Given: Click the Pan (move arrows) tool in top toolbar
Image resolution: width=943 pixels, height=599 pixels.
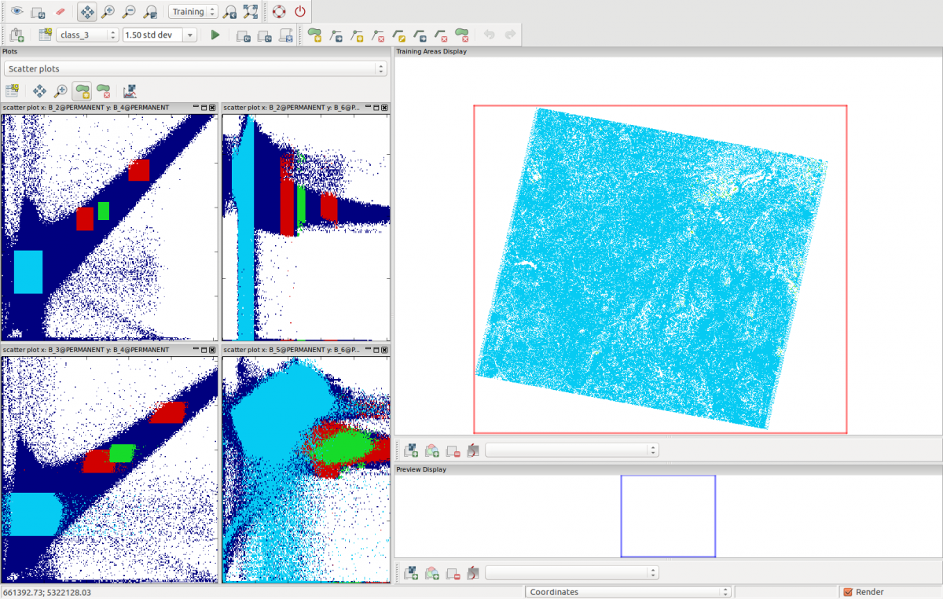Looking at the screenshot, I should point(87,12).
